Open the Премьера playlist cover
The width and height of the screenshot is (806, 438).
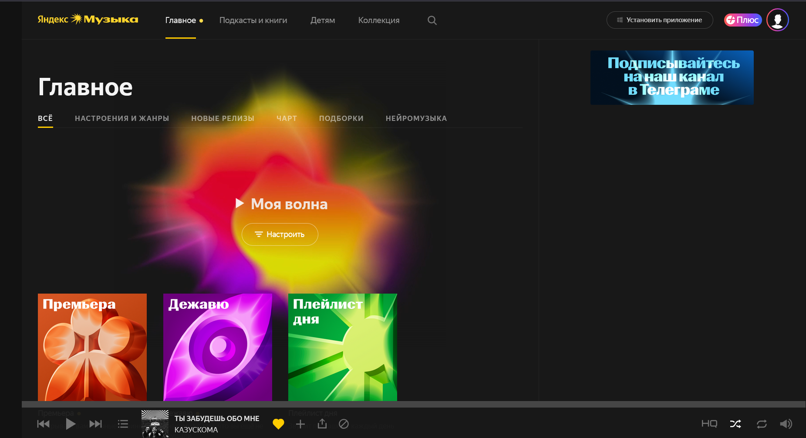(92, 347)
